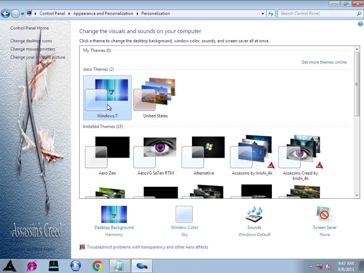Go to Appearance and Personalization breadcrumb
364x273 pixels.
103,14
